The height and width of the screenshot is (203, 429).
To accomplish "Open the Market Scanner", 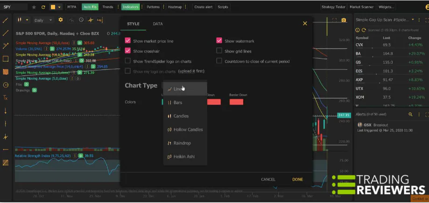I will click(x=361, y=7).
